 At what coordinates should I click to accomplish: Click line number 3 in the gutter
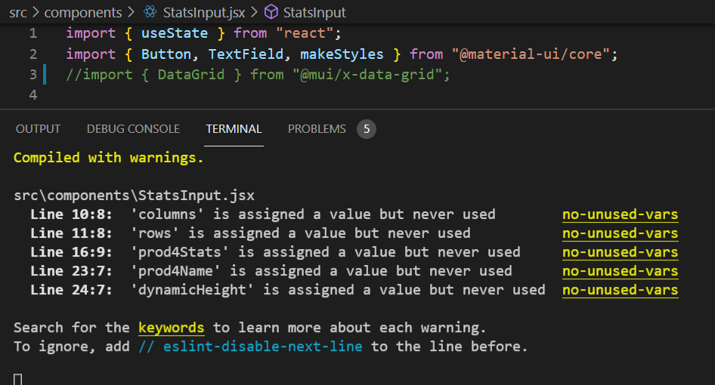33,74
